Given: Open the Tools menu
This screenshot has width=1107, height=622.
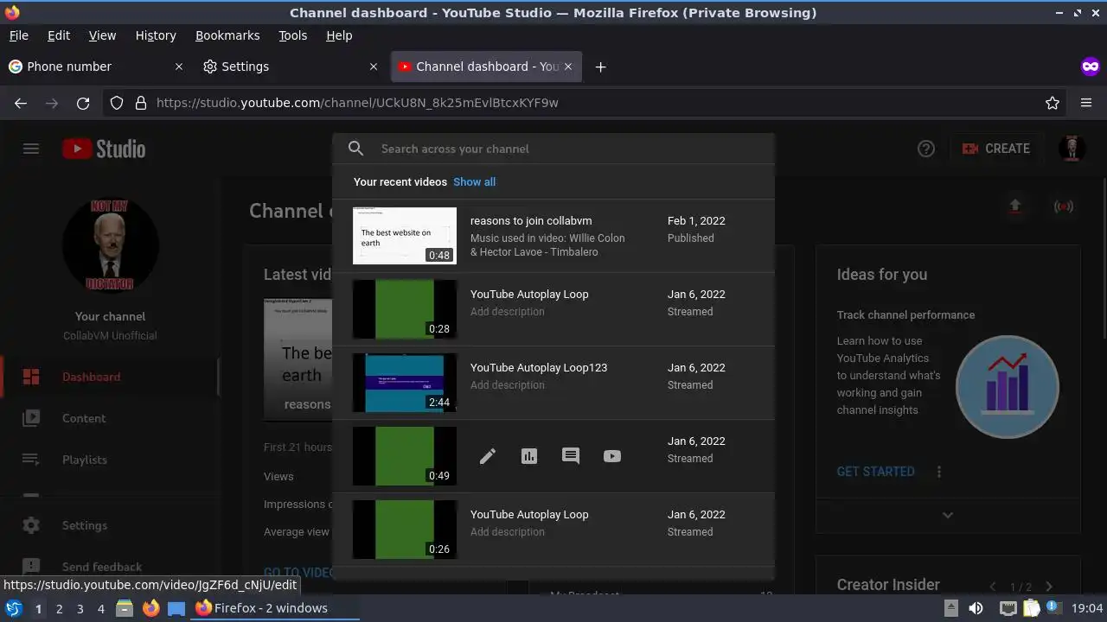Looking at the screenshot, I should (x=292, y=35).
